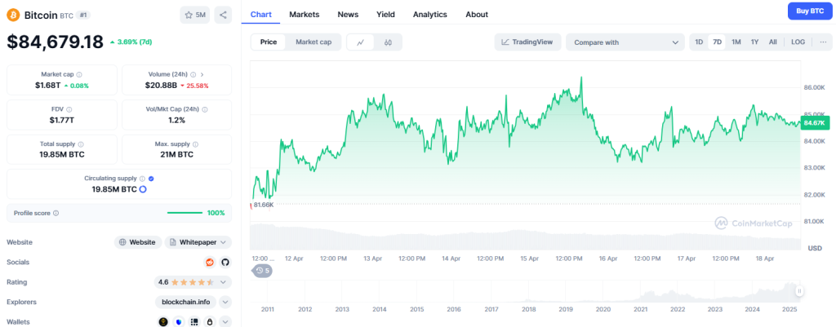
Task: Click the $84,679.18 price text
Action: (x=55, y=42)
